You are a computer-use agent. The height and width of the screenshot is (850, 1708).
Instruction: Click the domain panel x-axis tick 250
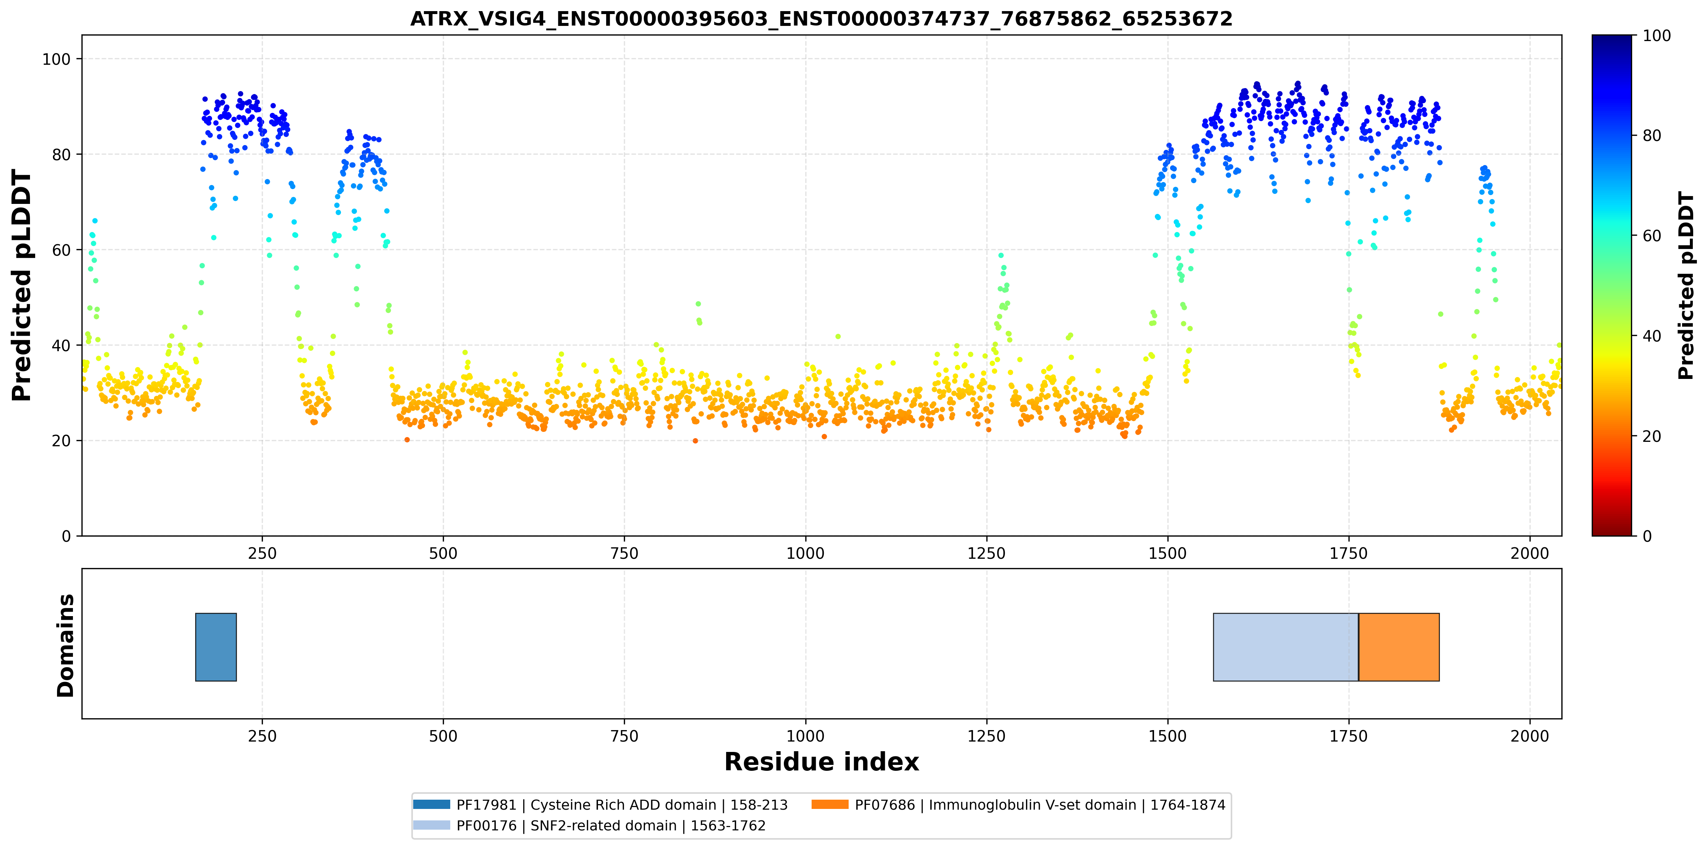[x=262, y=736]
